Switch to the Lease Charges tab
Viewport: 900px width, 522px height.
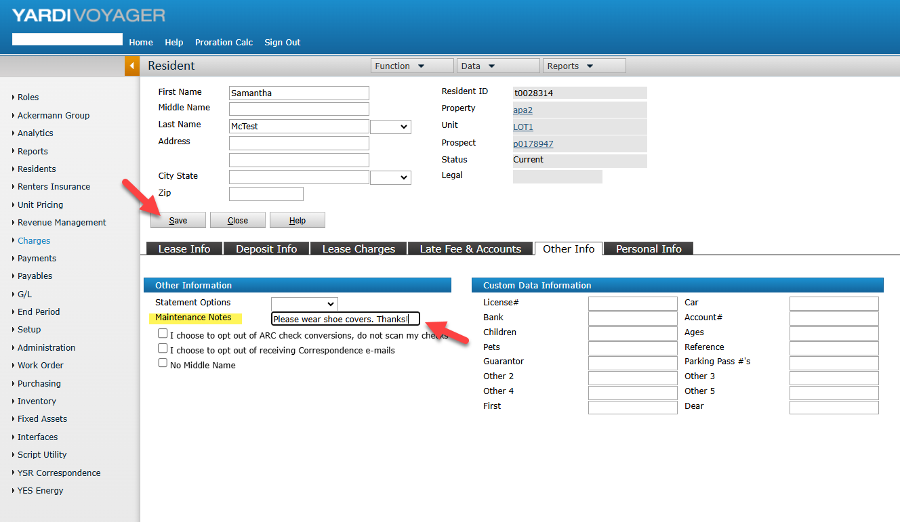tap(359, 248)
